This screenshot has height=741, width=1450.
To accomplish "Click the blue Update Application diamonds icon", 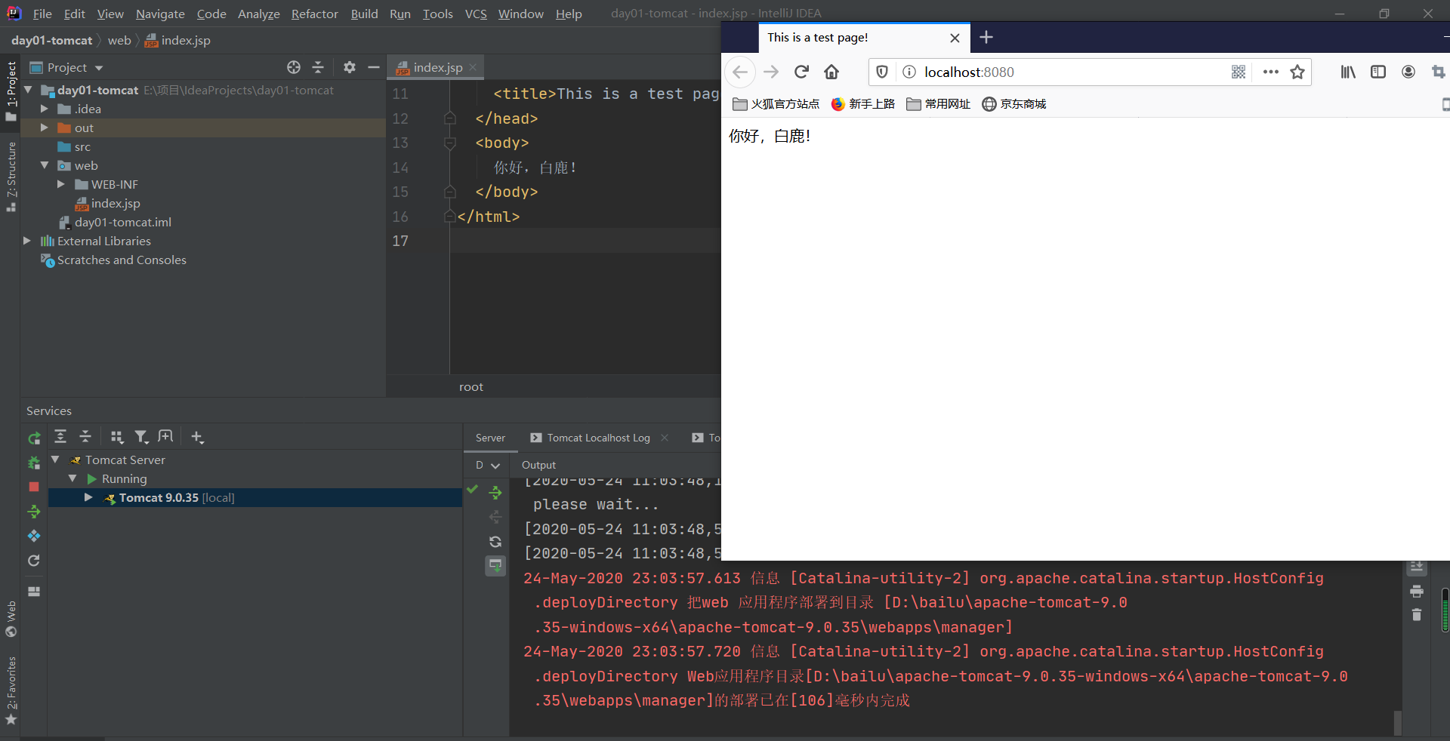I will click(x=34, y=536).
